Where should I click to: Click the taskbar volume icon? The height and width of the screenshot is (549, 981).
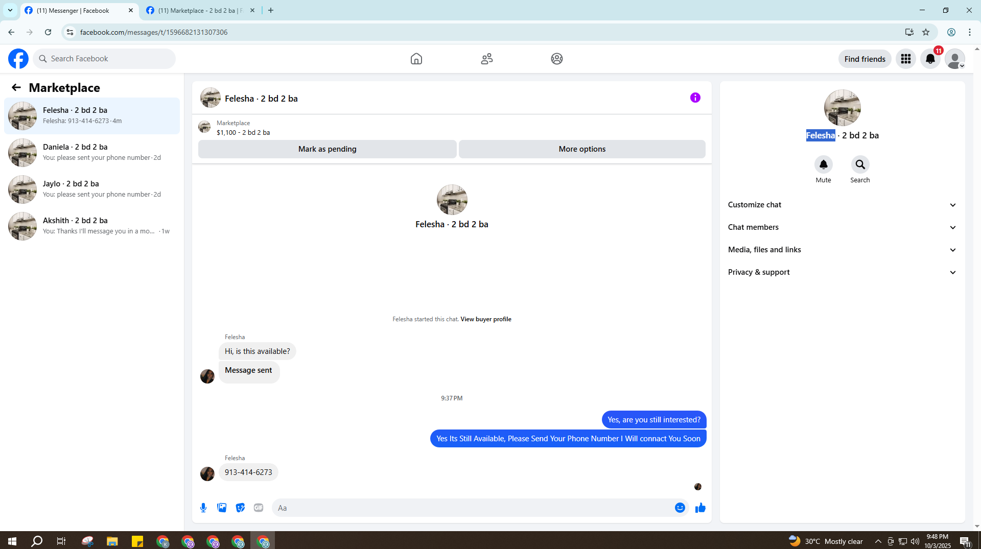coord(915,541)
